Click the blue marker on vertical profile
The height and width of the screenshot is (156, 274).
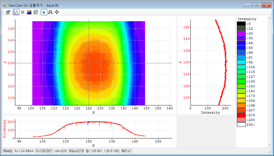(225, 62)
